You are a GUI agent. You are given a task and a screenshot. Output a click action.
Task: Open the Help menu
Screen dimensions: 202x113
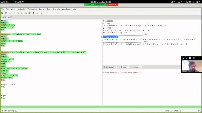pos(74,9)
